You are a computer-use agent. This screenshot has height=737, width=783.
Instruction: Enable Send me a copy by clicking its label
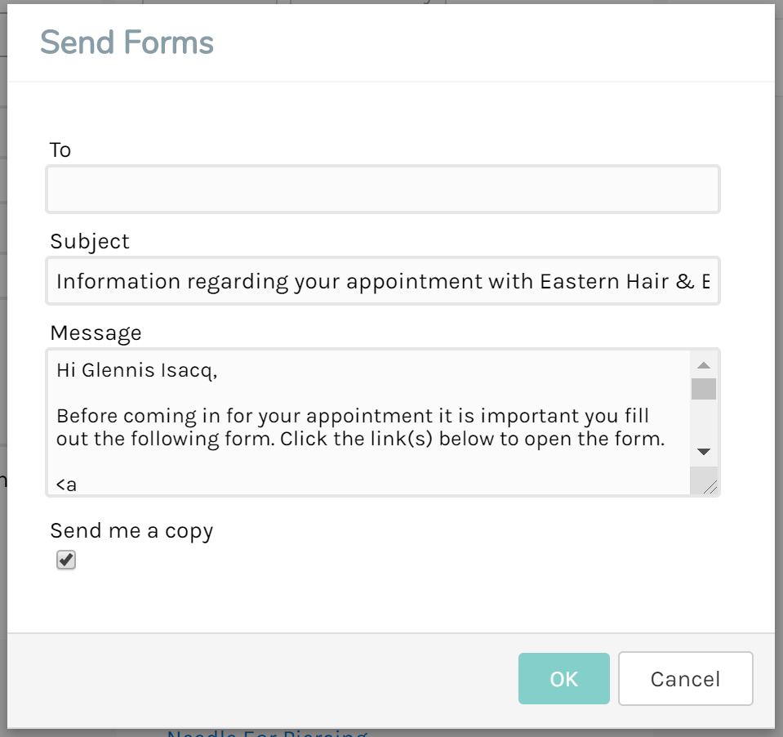pos(131,530)
